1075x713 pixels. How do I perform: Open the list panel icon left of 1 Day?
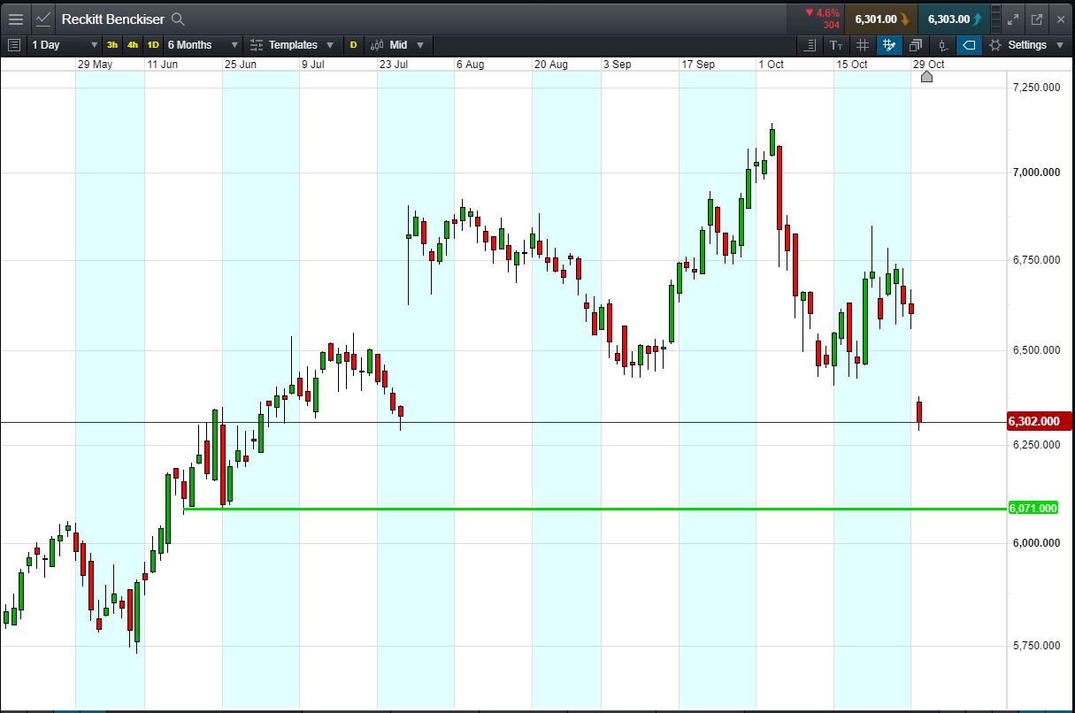(13, 45)
